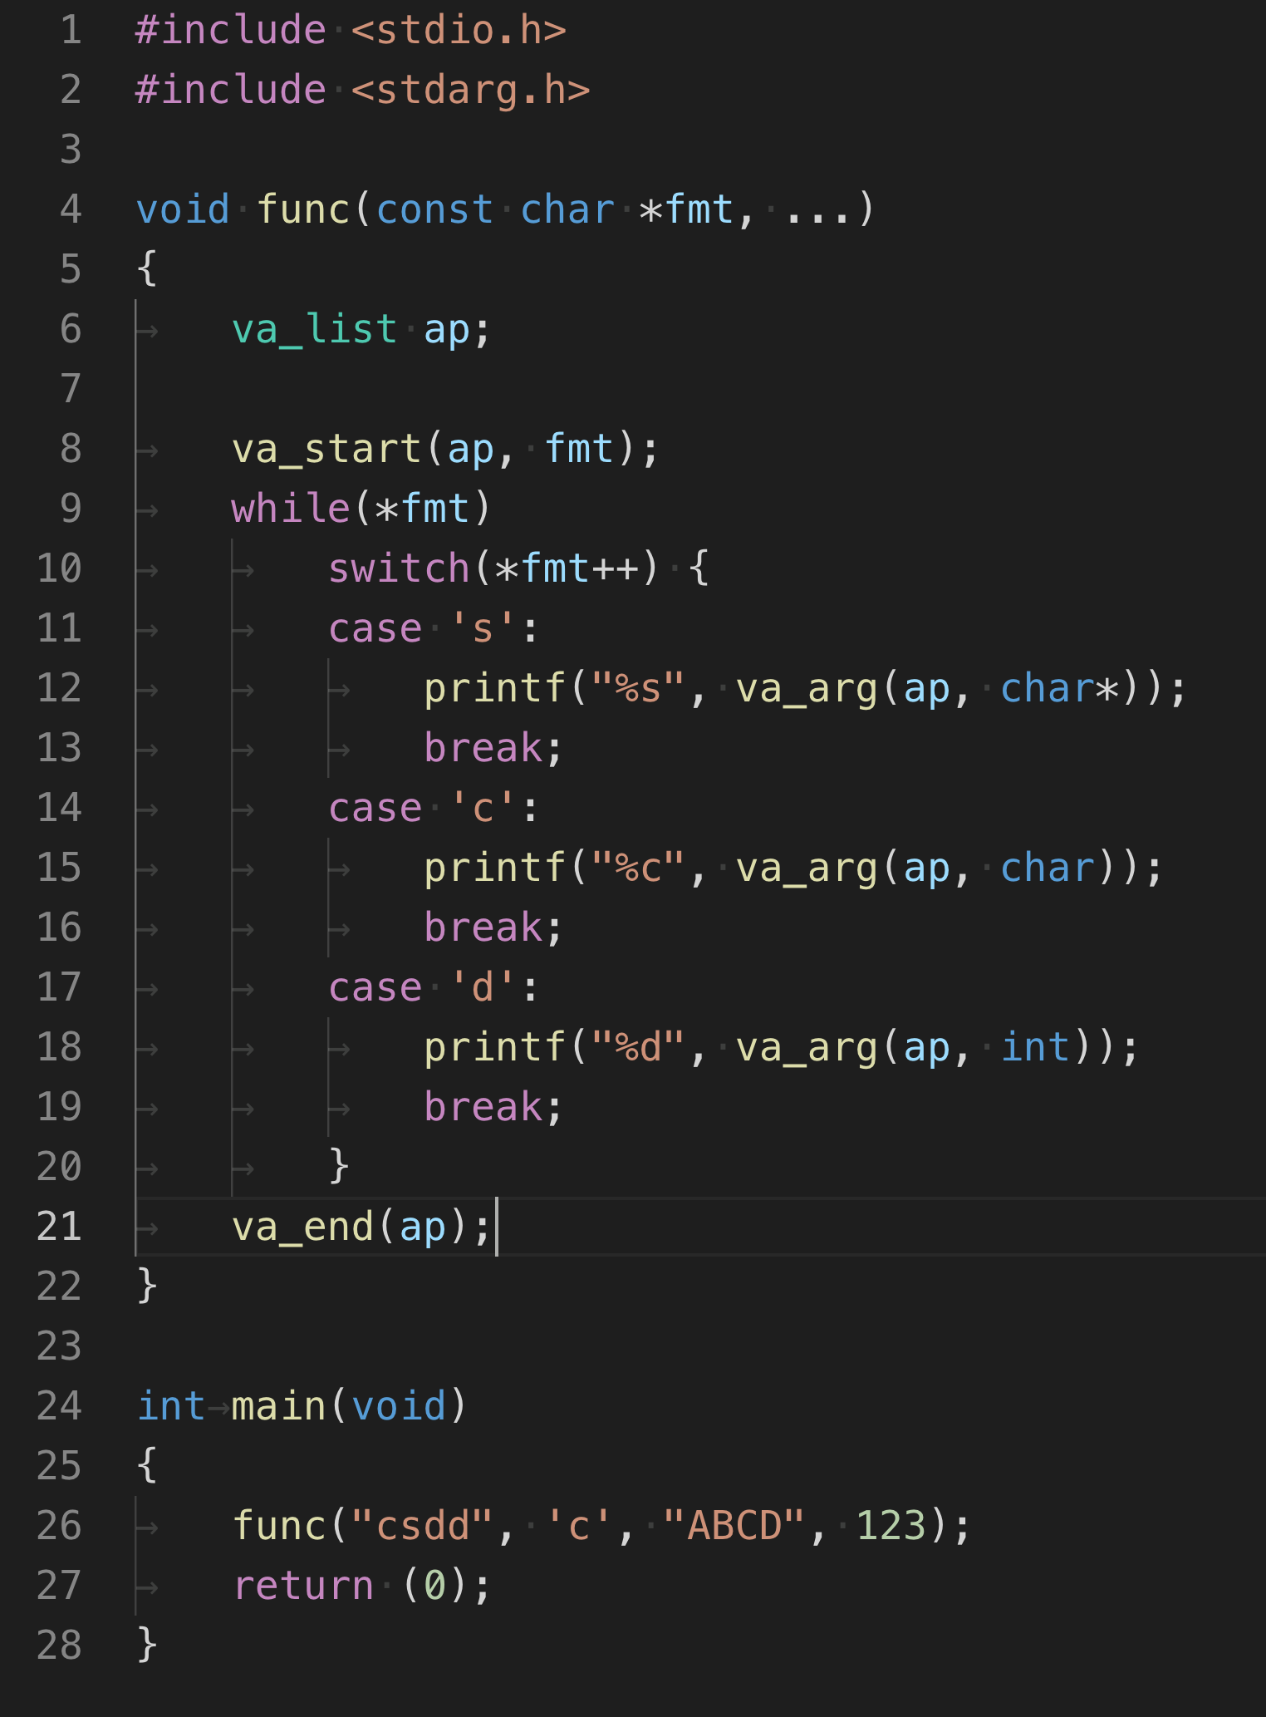Click line number 7 in the gutter
The height and width of the screenshot is (1717, 1266).
click(x=71, y=390)
